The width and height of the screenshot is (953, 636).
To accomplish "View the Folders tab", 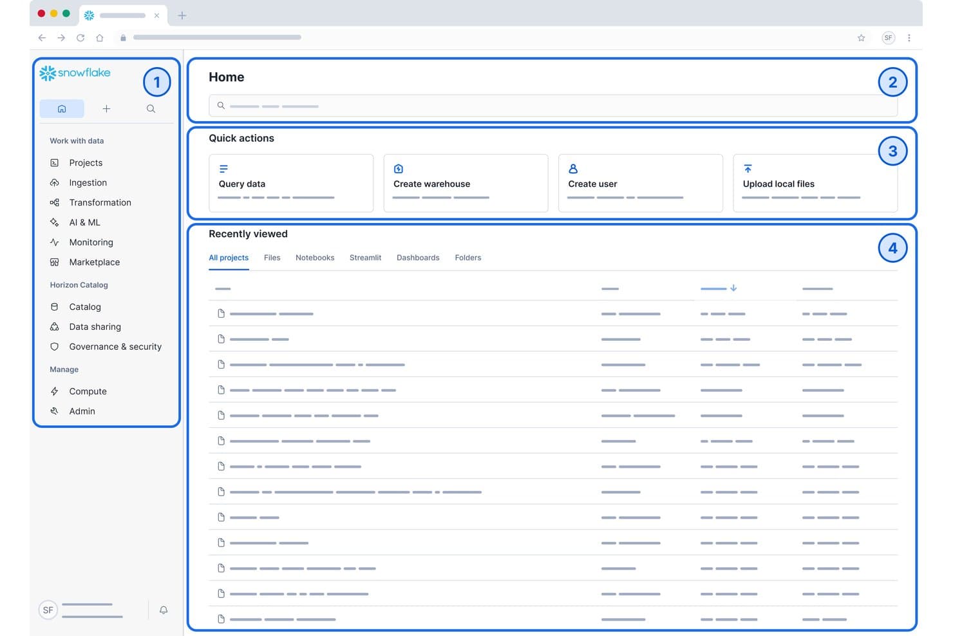I will pos(468,258).
